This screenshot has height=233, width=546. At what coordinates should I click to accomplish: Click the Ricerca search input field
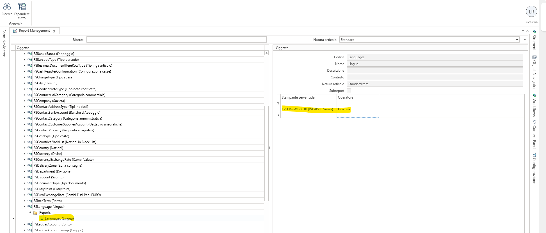pyautogui.click(x=176, y=39)
